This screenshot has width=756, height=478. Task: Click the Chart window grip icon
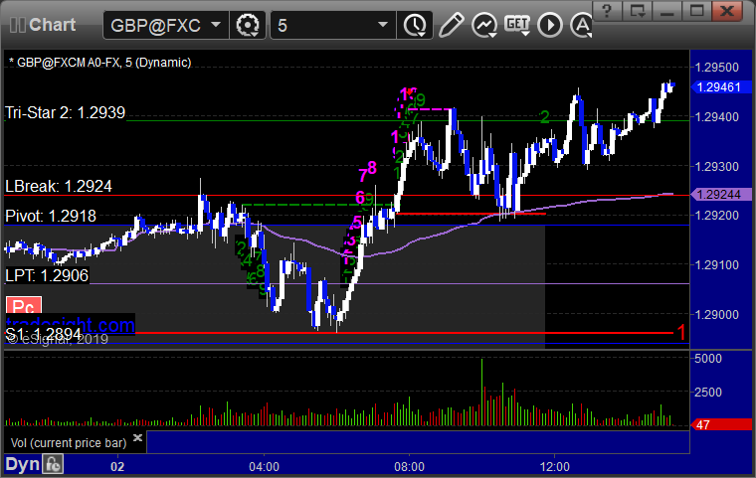17,25
